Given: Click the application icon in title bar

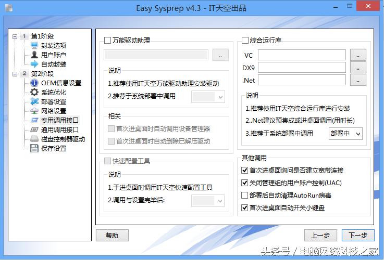Looking at the screenshot, I should pyautogui.click(x=9, y=8).
